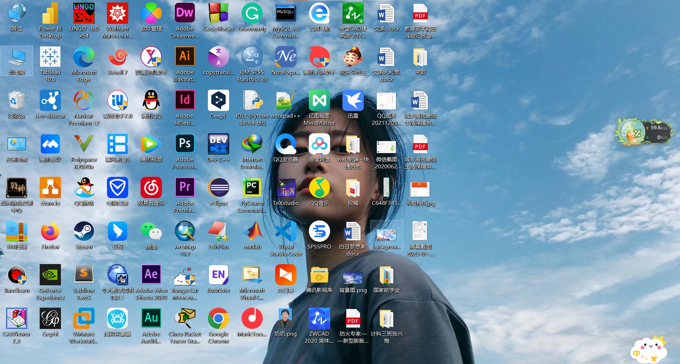This screenshot has height=364, width=680.
Task: Select Adobe Photoshop icon
Action: coord(185,144)
